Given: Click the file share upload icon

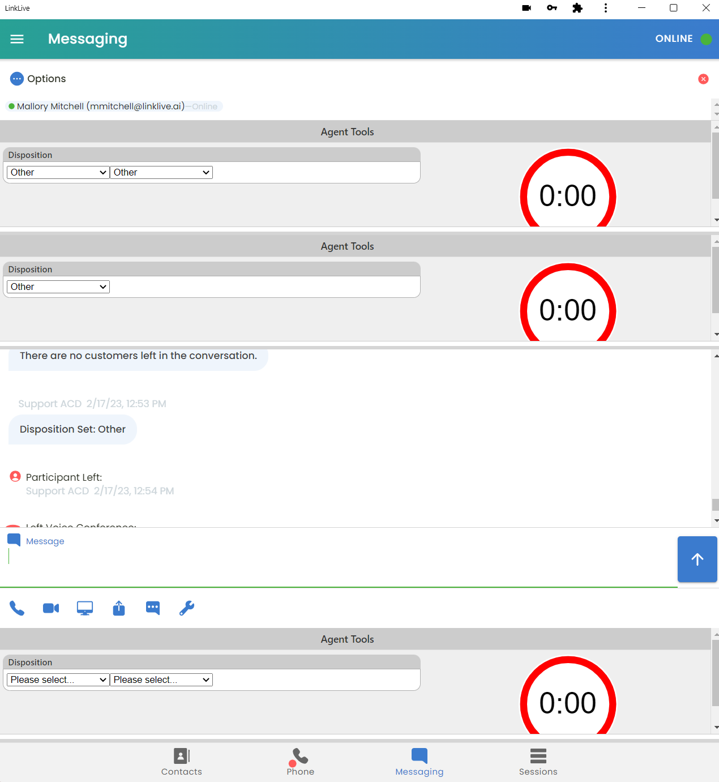Looking at the screenshot, I should 119,608.
